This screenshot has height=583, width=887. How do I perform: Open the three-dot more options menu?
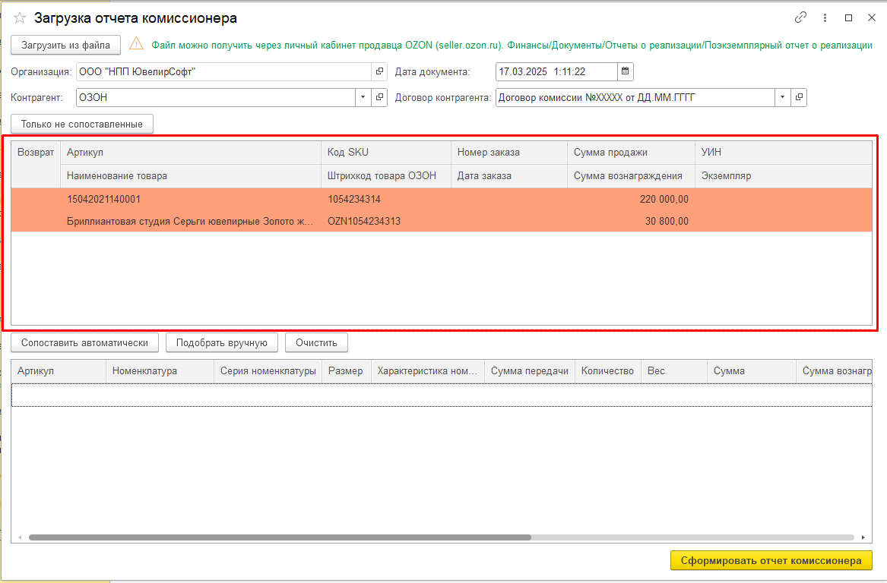(x=825, y=17)
